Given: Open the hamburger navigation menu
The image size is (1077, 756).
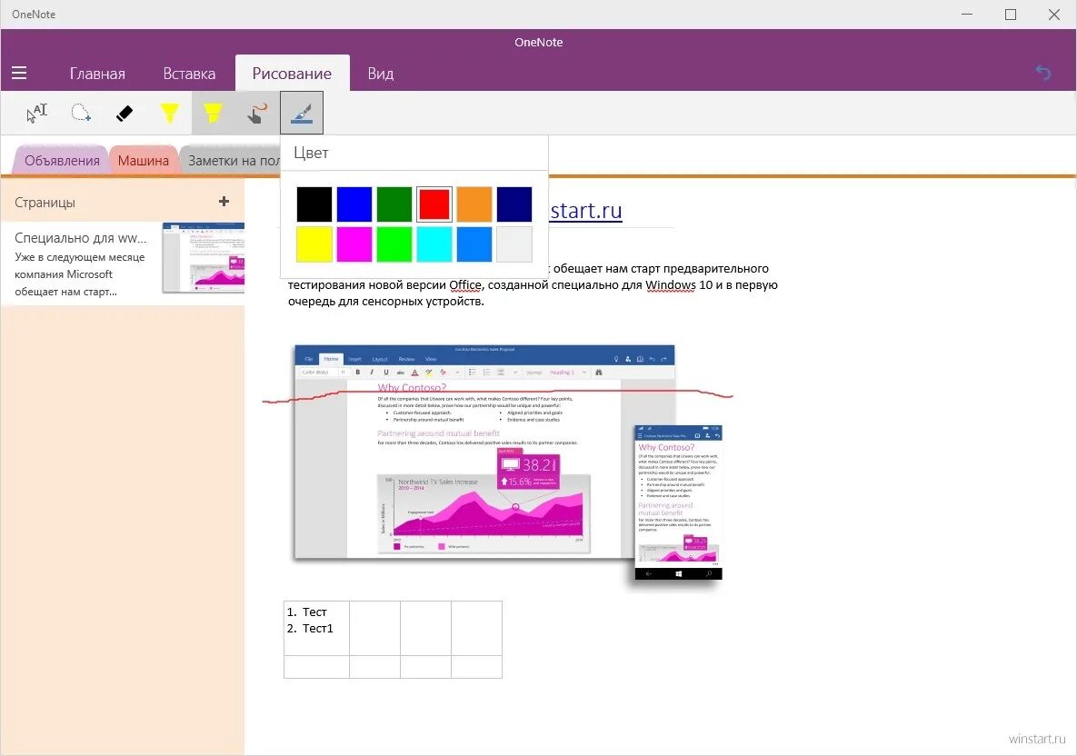Looking at the screenshot, I should (x=19, y=73).
